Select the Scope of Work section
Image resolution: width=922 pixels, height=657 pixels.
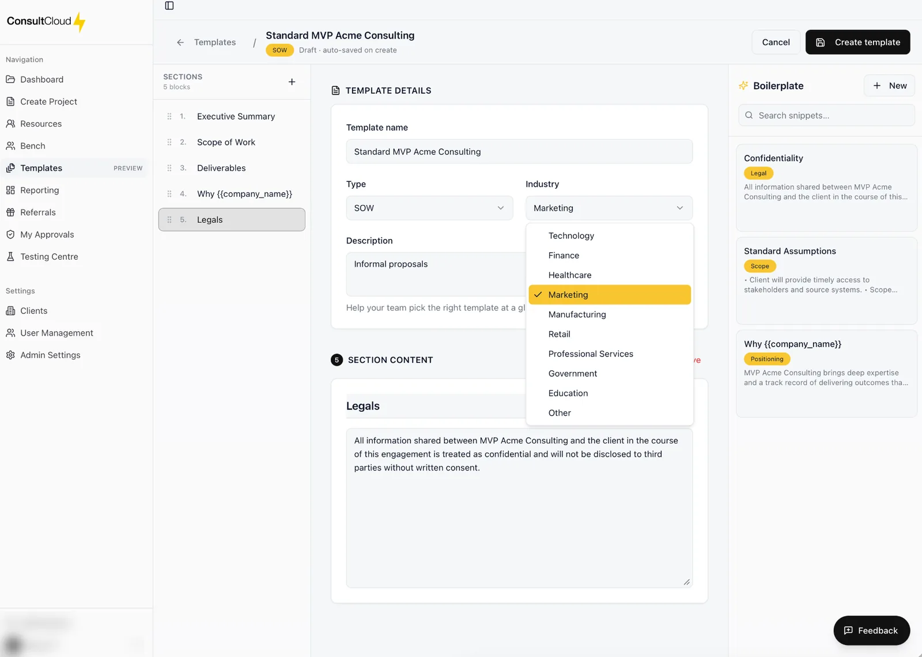232,142
